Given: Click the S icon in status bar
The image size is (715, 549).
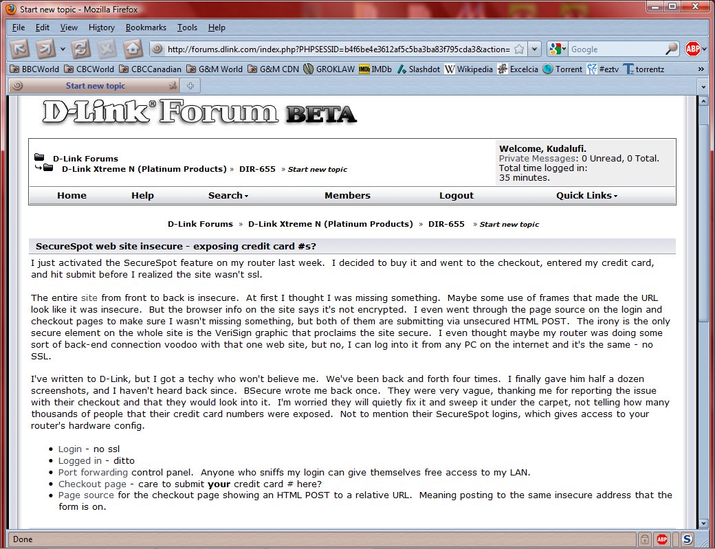Looking at the screenshot, I should 687,539.
